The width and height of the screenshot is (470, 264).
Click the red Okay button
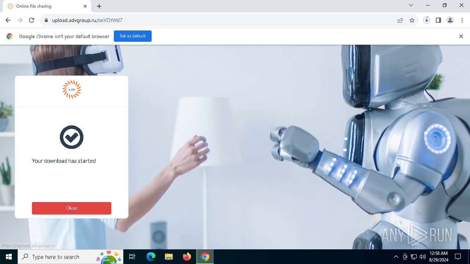pyautogui.click(x=72, y=208)
